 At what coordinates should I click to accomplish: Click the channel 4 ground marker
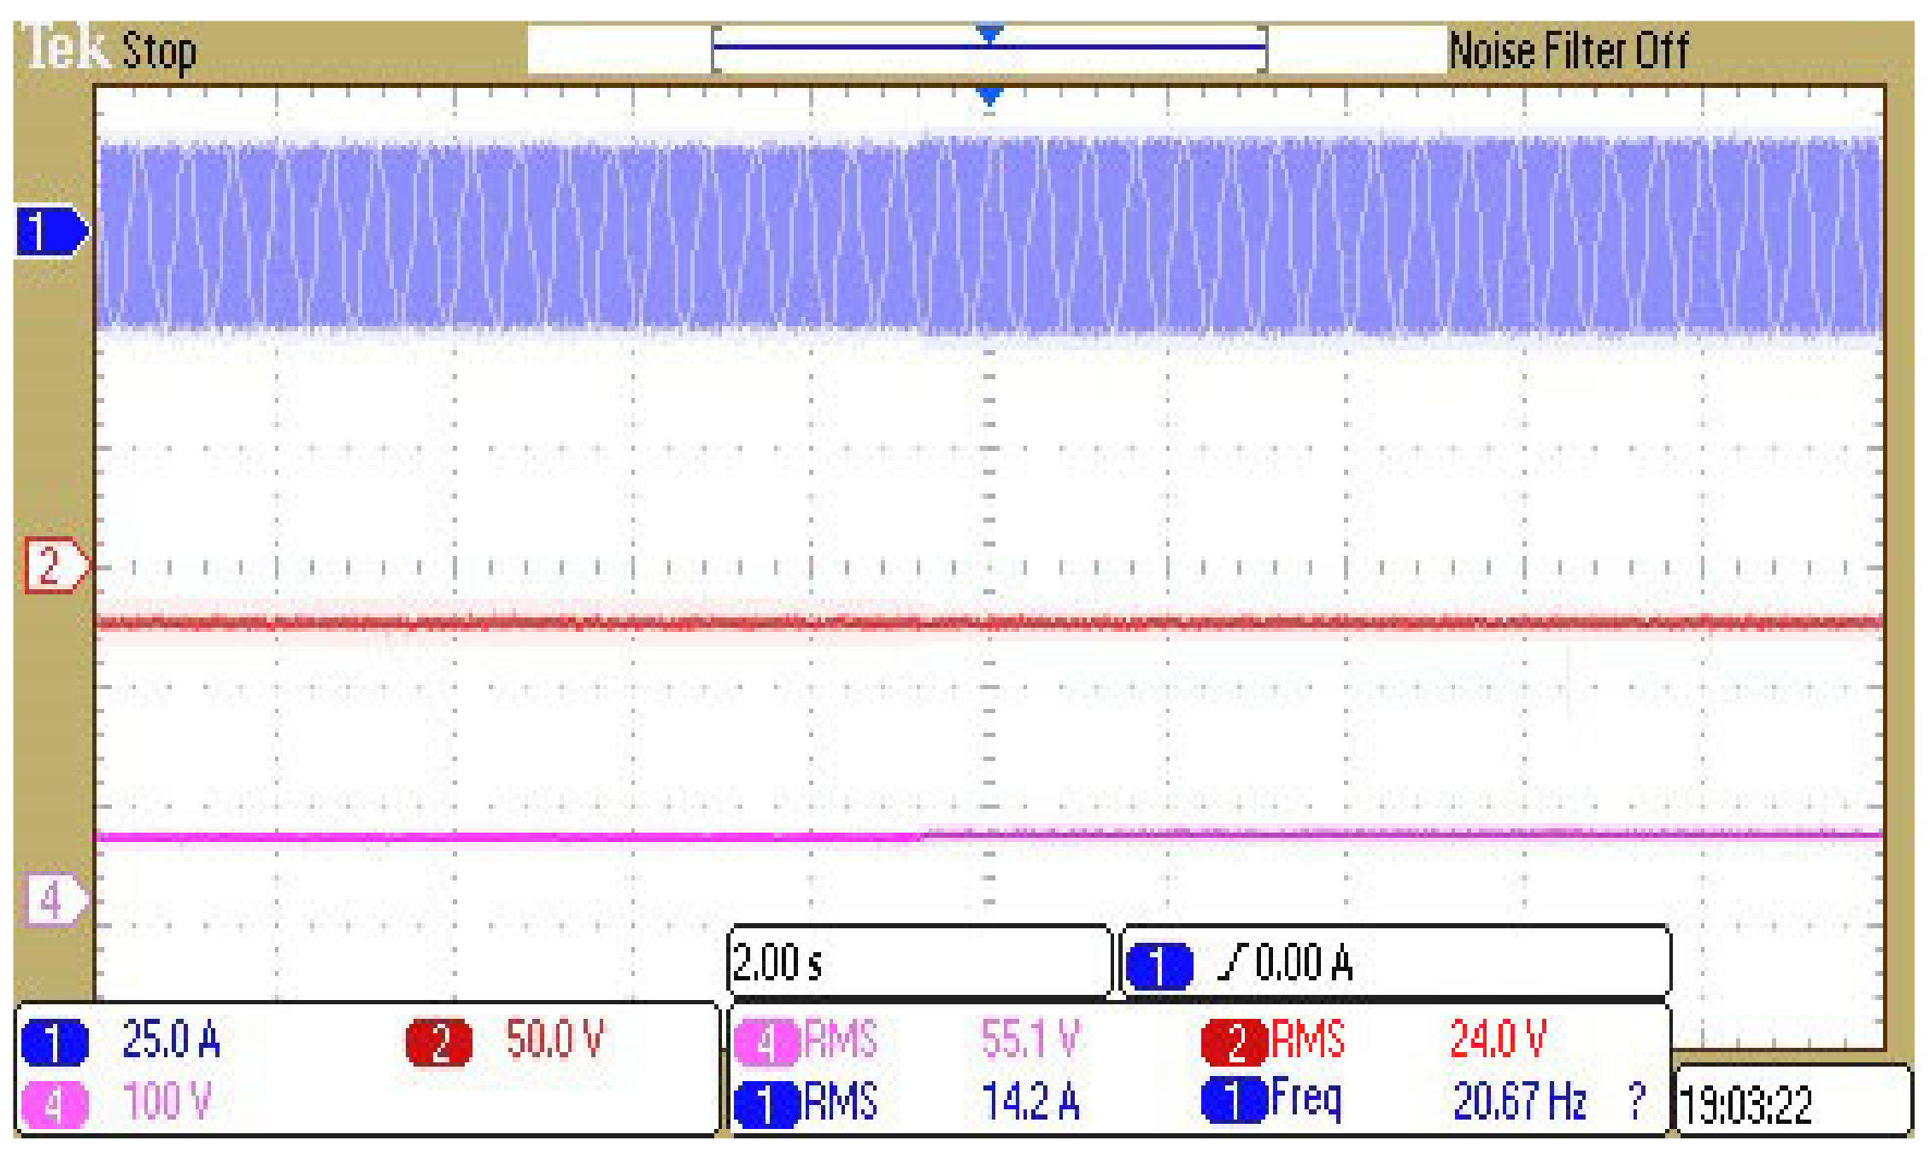pyautogui.click(x=54, y=900)
